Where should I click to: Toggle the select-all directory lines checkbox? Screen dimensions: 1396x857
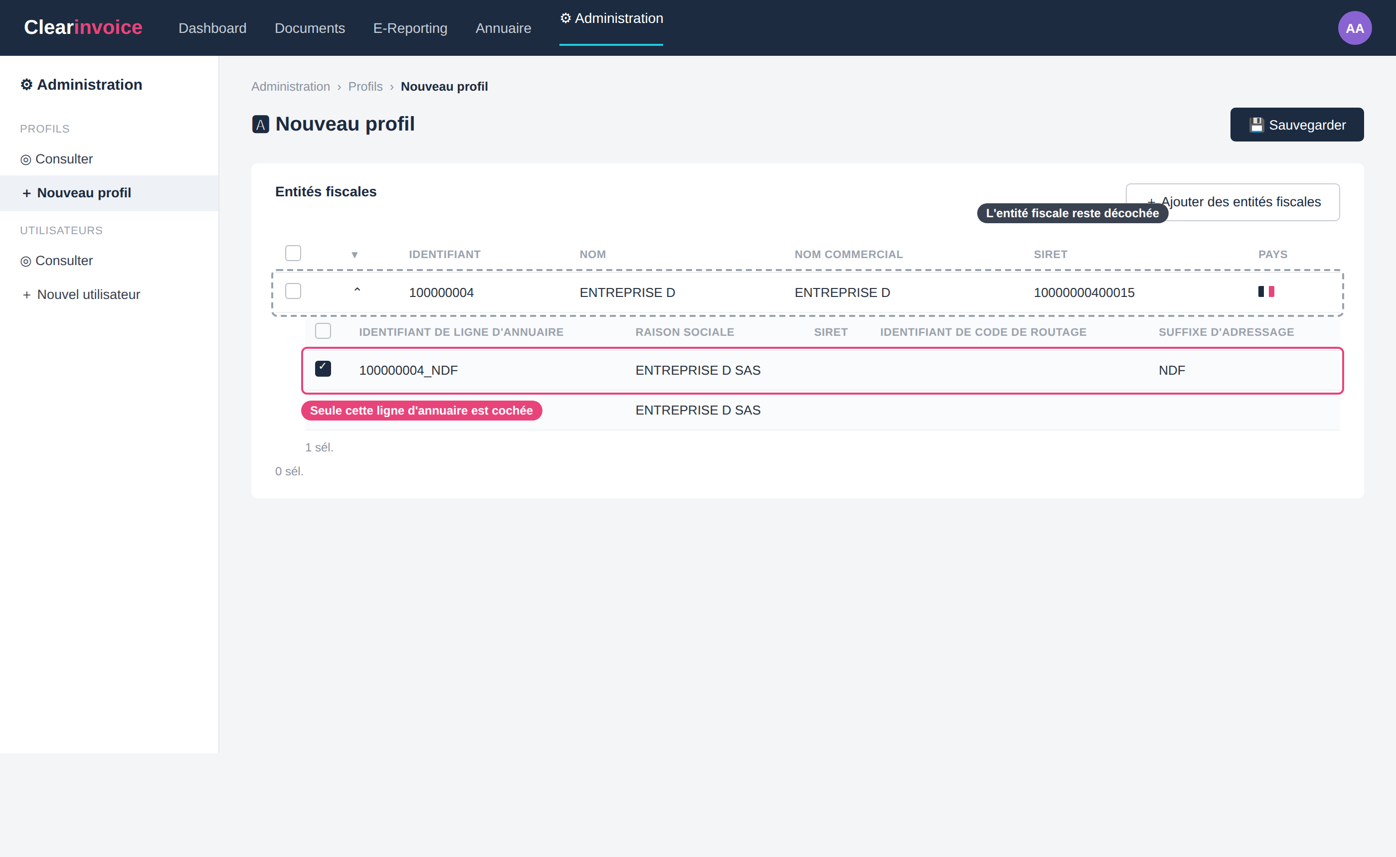[323, 330]
